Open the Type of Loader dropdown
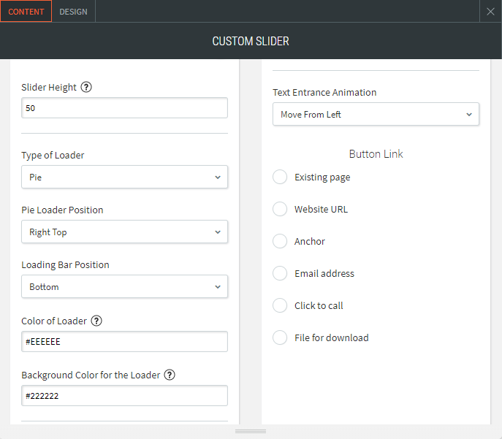The image size is (502, 439). coord(124,177)
